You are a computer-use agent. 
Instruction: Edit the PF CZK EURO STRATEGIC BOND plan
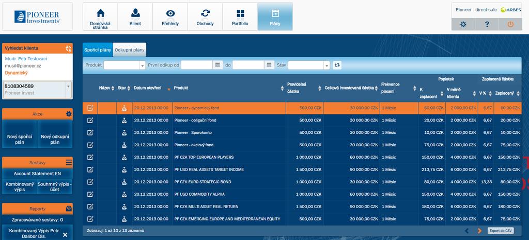(x=90, y=182)
